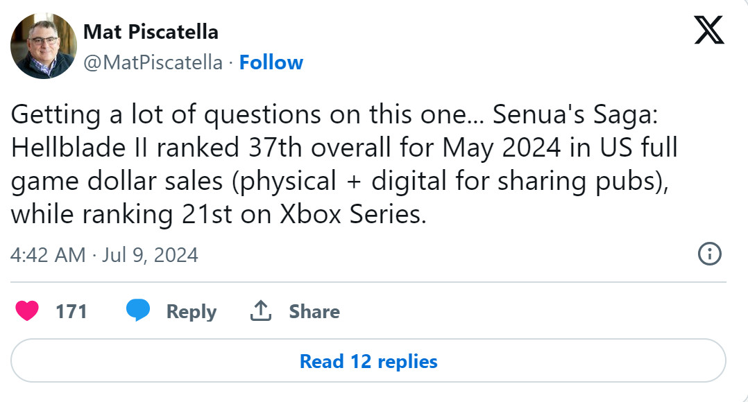Viewport: 748px width, 402px height.
Task: Click 'Senua's Saga:' in the tweet
Action: (x=579, y=115)
